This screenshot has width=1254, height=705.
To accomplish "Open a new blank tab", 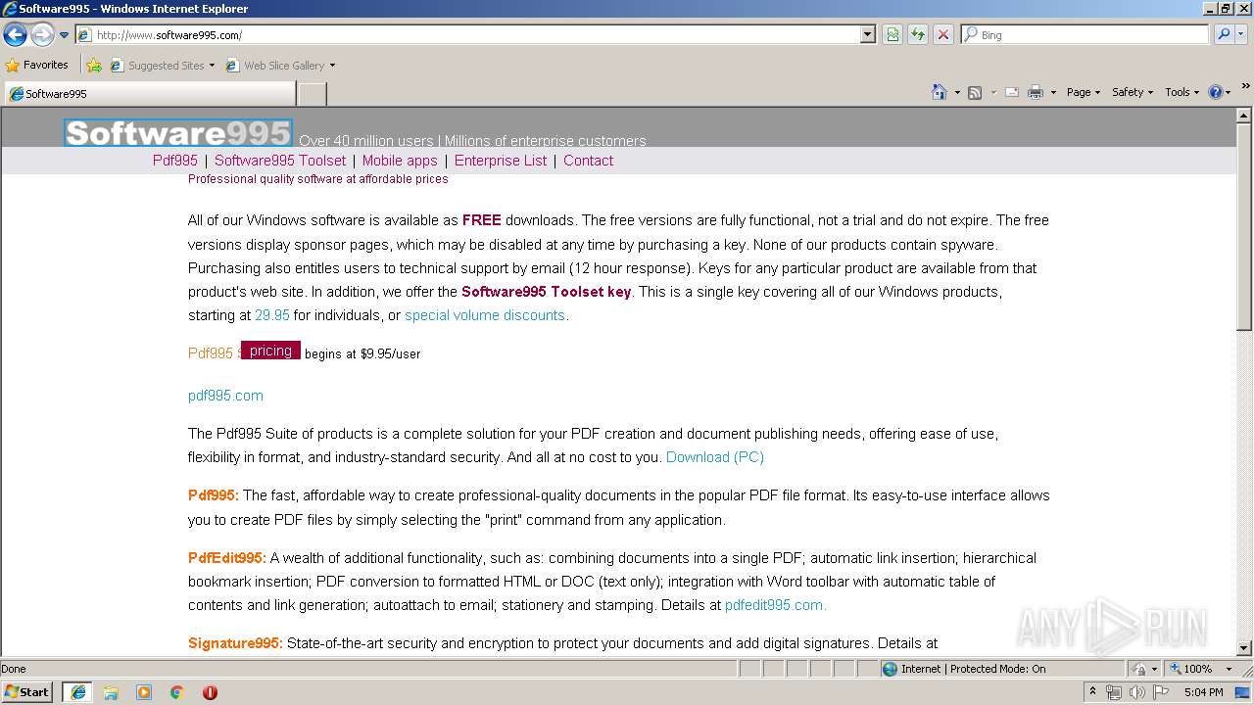I will tap(312, 94).
